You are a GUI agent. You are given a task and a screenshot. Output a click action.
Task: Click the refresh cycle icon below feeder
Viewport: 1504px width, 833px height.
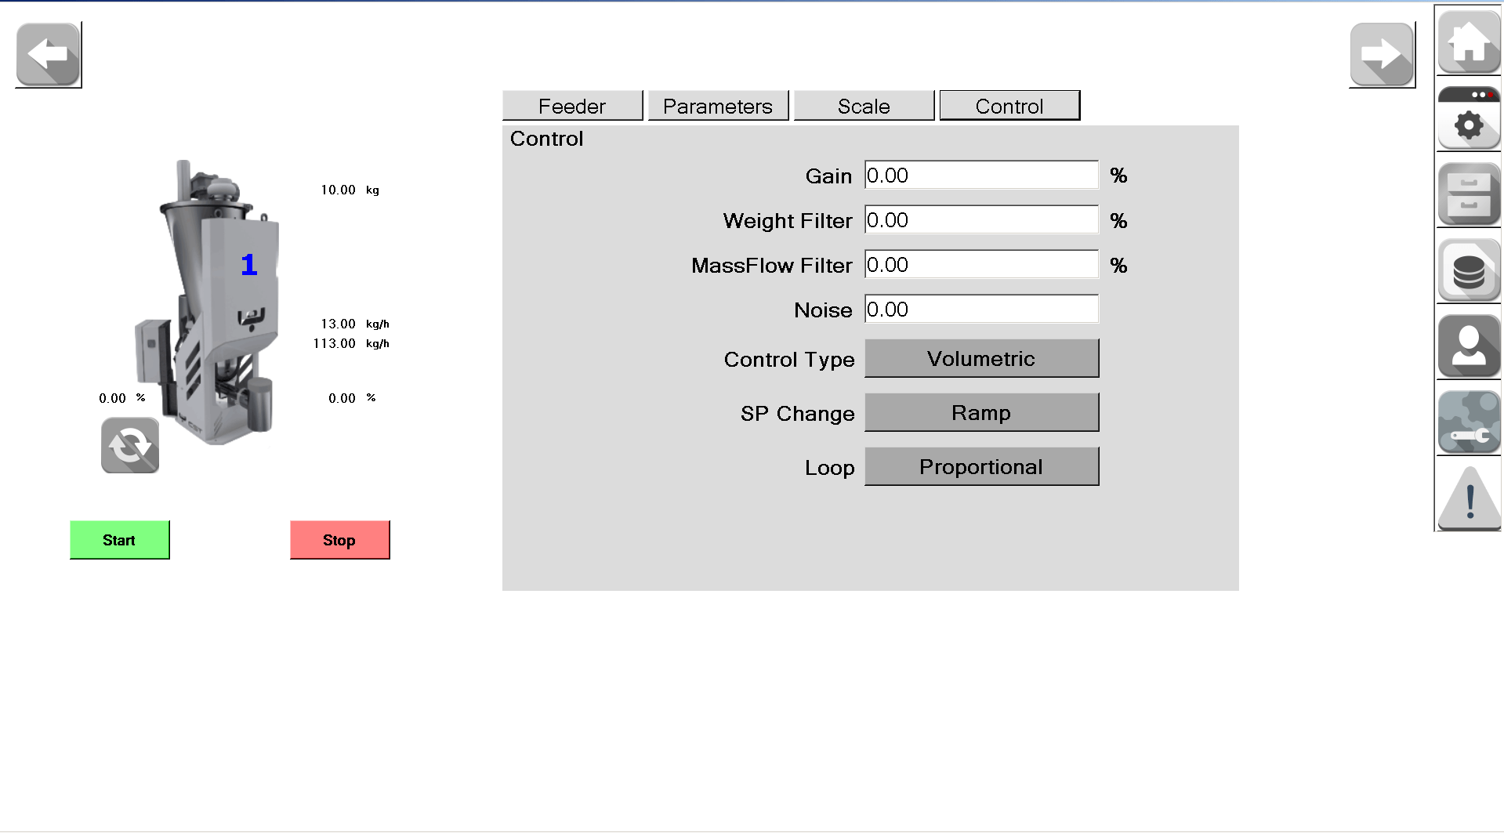tap(130, 445)
